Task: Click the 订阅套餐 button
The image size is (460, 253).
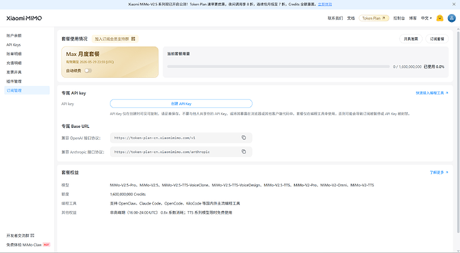Action: 437,39
